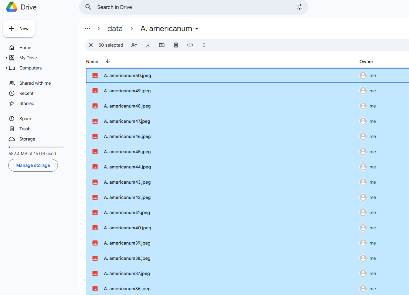Image resolution: width=409 pixels, height=295 pixels.
Task: Click the Home sidebar icon
Action: pos(12,48)
